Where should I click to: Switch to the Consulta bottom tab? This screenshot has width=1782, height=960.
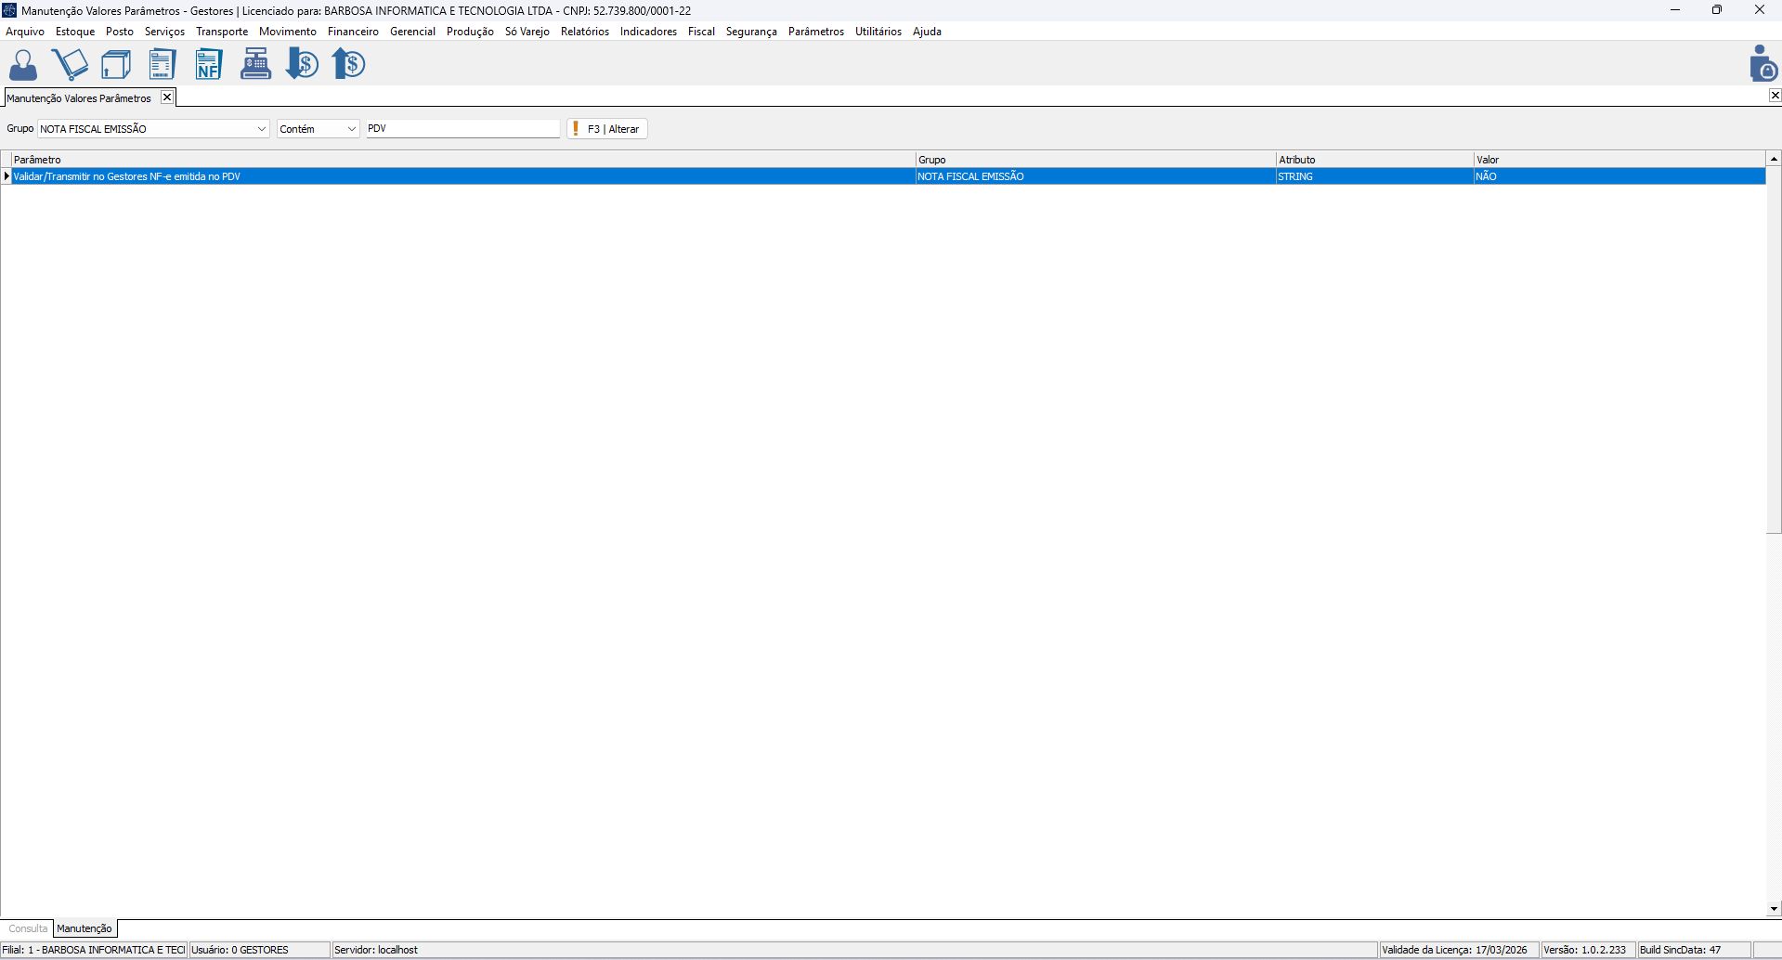28,928
